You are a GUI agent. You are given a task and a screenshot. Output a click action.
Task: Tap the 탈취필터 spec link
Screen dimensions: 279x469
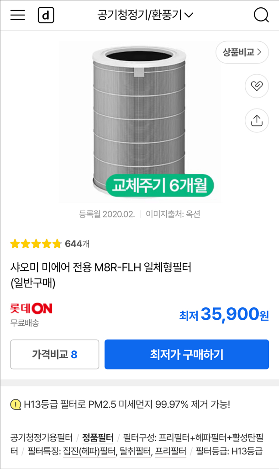click(135, 451)
